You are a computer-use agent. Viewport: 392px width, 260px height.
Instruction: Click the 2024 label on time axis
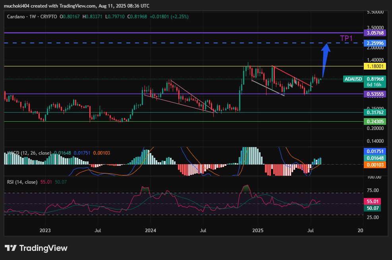pyautogui.click(x=151, y=231)
